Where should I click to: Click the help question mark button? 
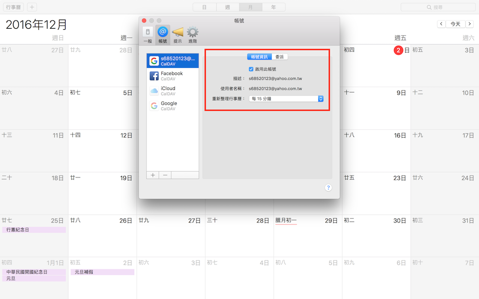click(328, 188)
